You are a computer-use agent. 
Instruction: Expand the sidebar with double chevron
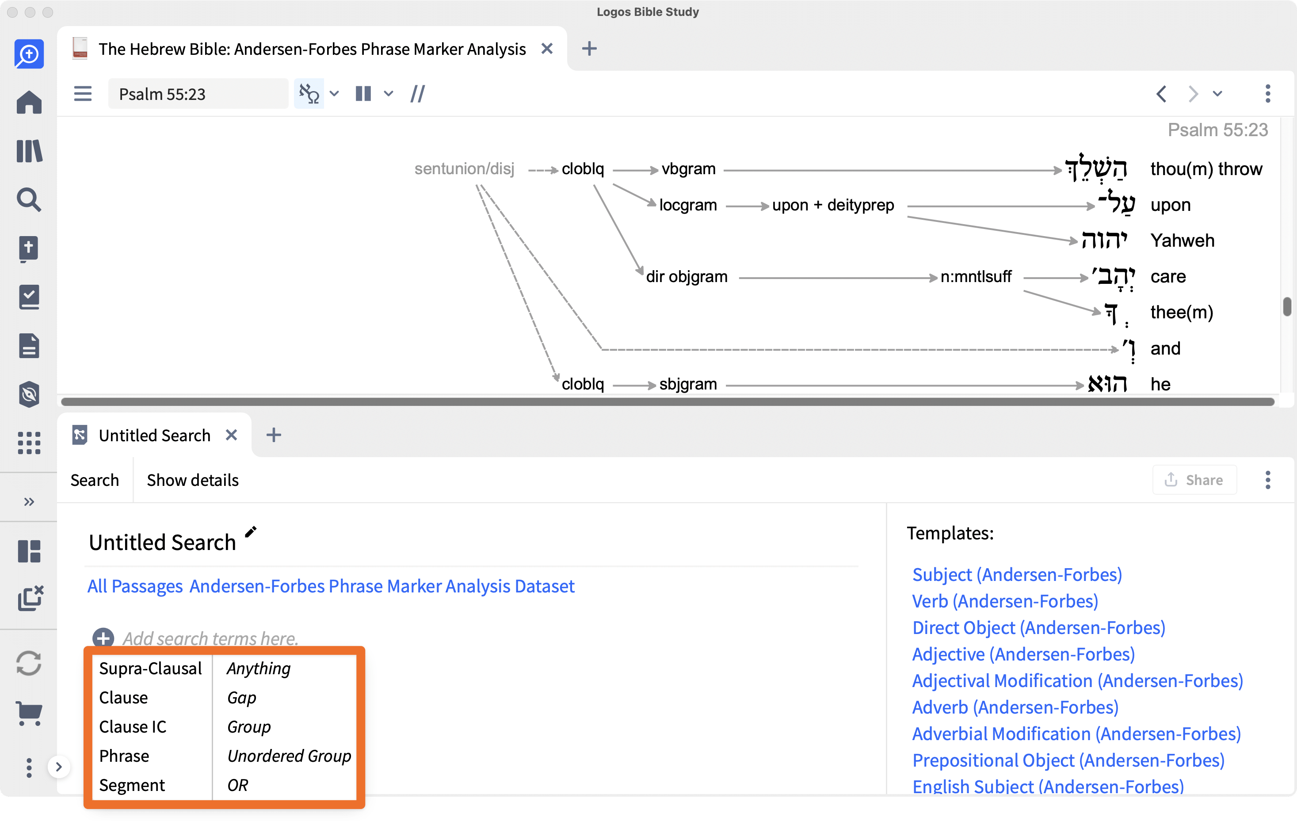click(29, 501)
